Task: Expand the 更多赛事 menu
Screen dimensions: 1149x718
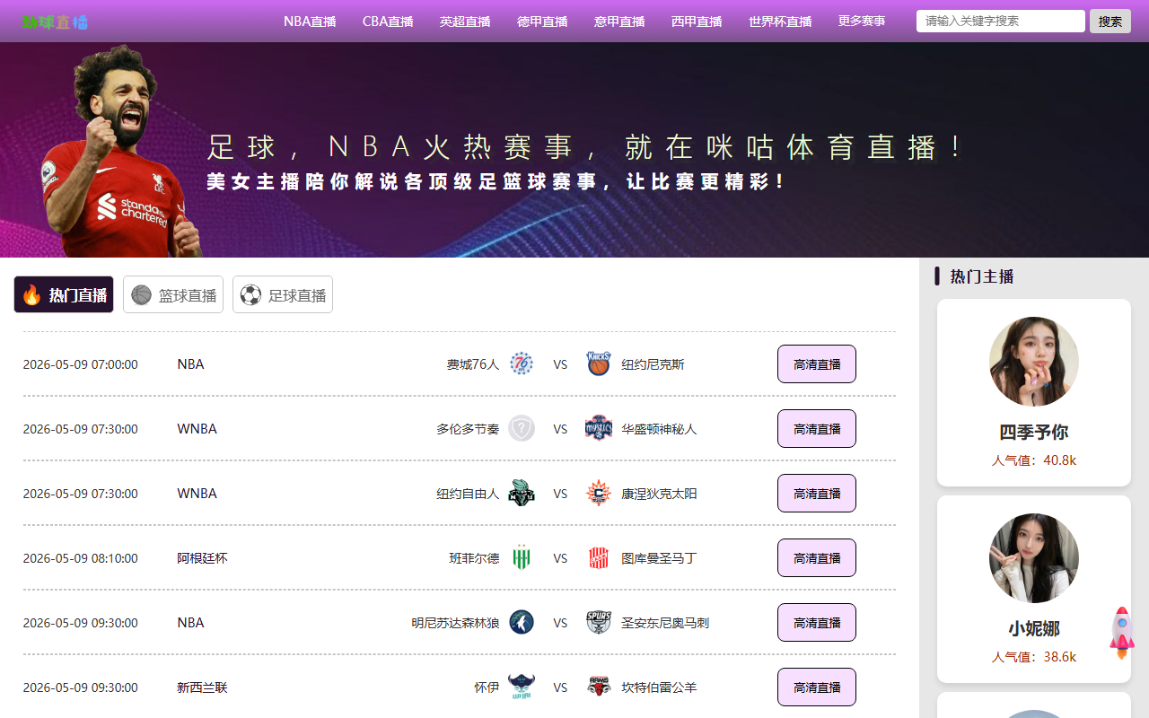Action: 862,21
